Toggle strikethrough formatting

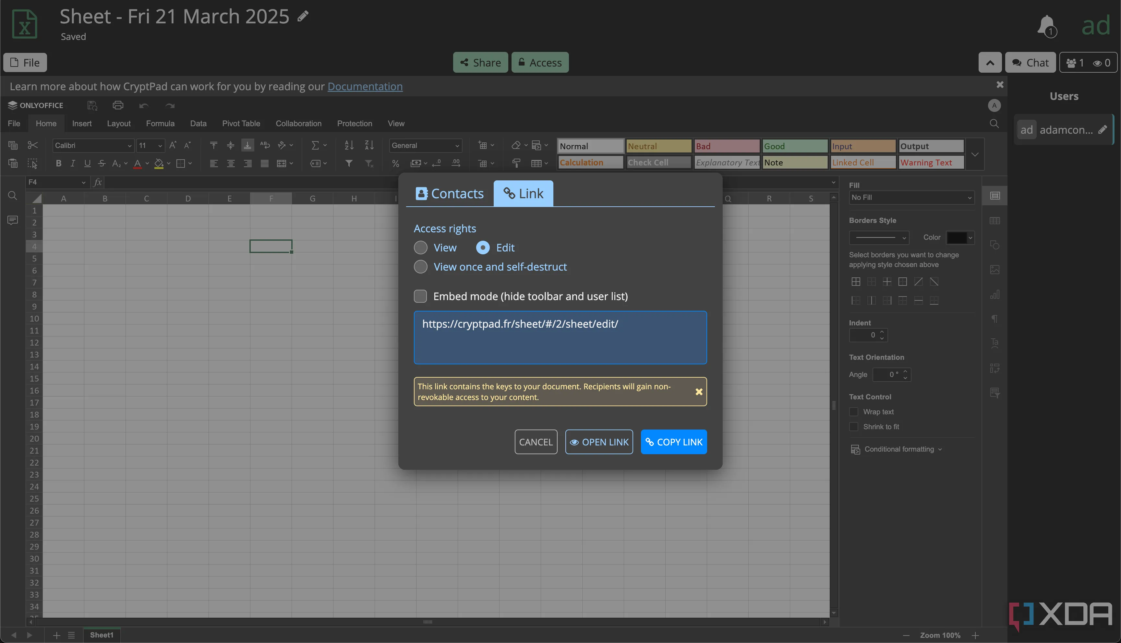(102, 164)
